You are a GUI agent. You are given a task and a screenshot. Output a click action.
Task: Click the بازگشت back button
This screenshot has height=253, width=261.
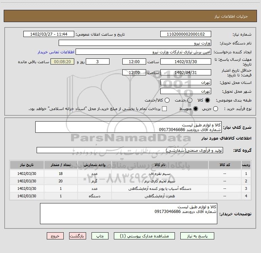78,236
